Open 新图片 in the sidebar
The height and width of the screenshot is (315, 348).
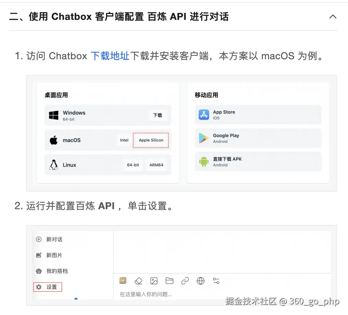[x=54, y=255]
